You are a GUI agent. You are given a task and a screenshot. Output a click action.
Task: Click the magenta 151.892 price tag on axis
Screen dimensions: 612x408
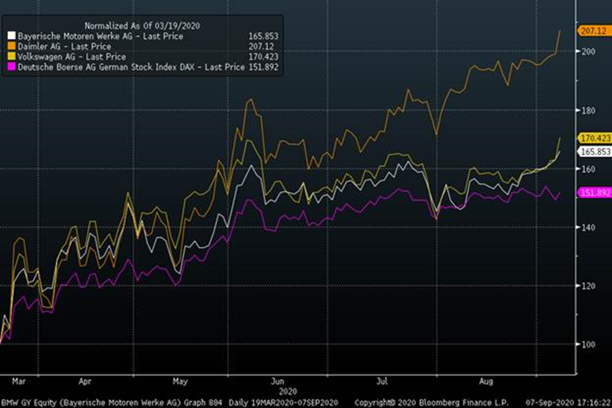click(595, 193)
